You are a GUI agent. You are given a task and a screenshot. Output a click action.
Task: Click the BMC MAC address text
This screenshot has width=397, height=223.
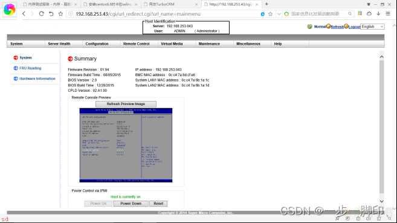[x=165, y=75]
